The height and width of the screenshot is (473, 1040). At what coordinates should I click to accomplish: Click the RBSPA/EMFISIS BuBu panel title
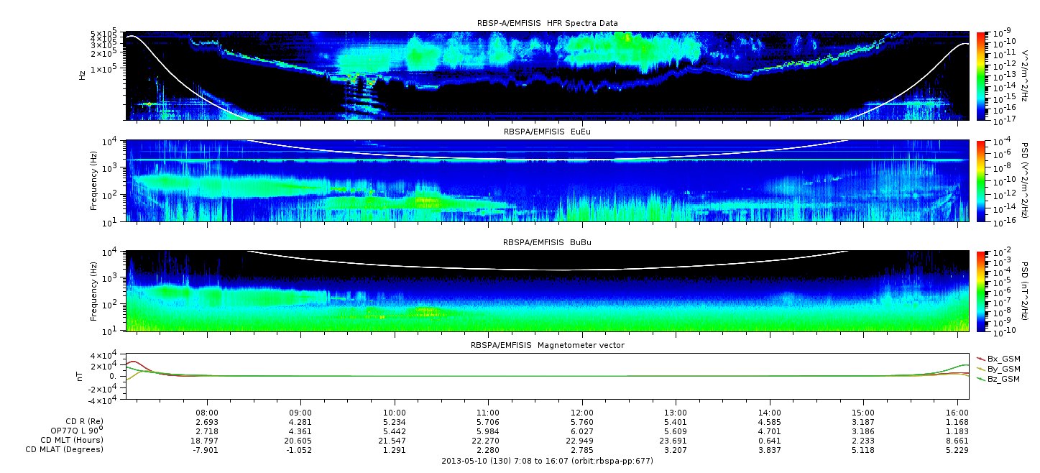click(x=547, y=243)
